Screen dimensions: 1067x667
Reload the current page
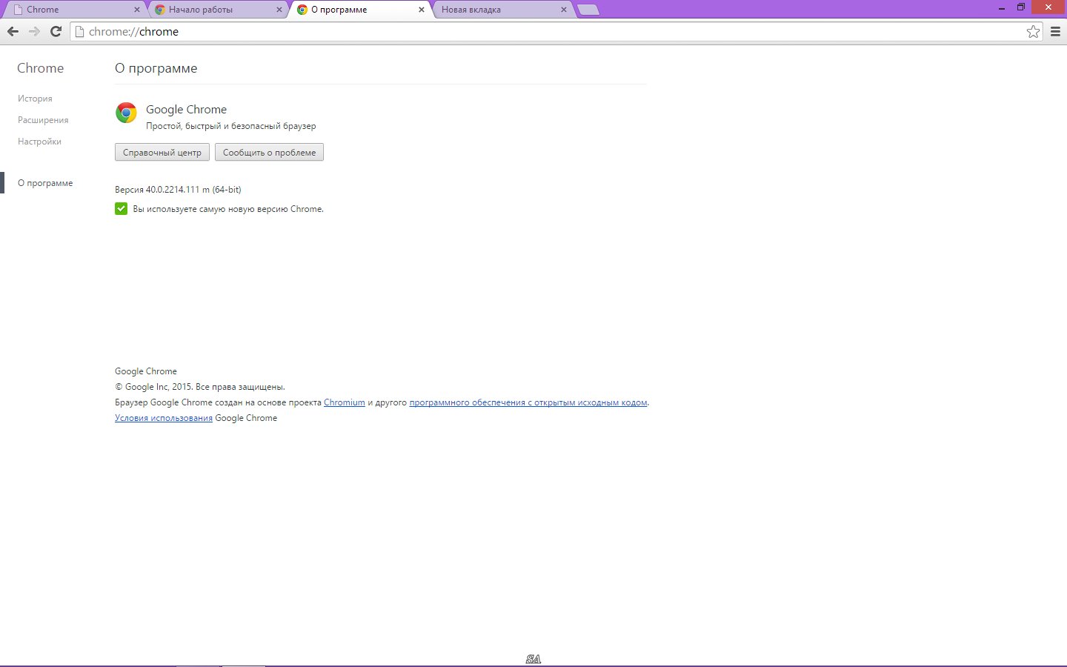pos(56,31)
